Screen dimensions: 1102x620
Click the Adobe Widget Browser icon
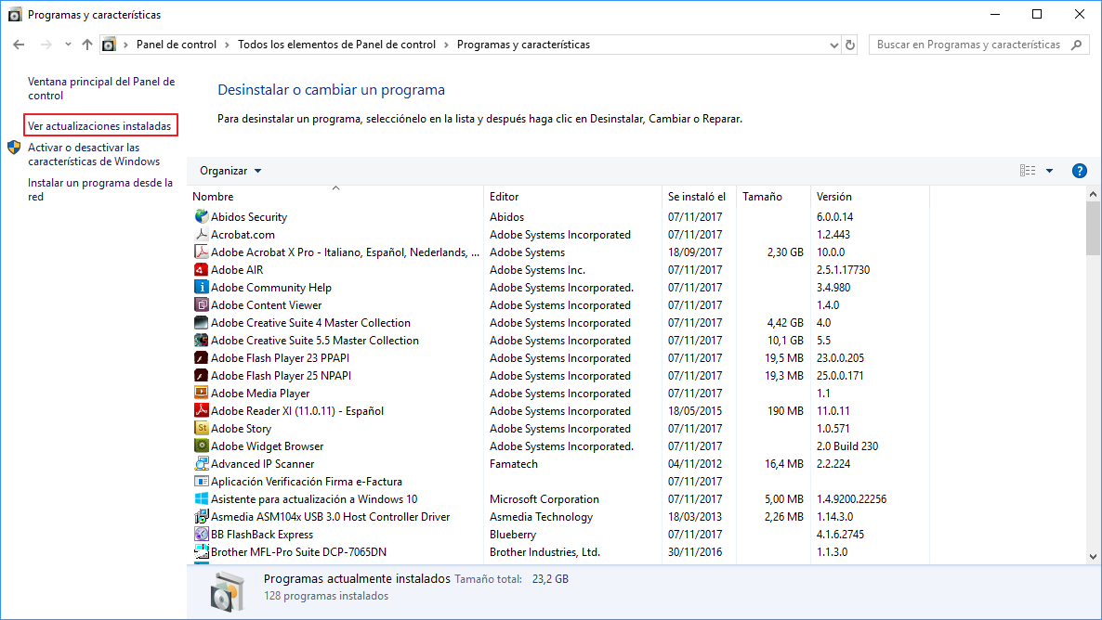(x=201, y=446)
